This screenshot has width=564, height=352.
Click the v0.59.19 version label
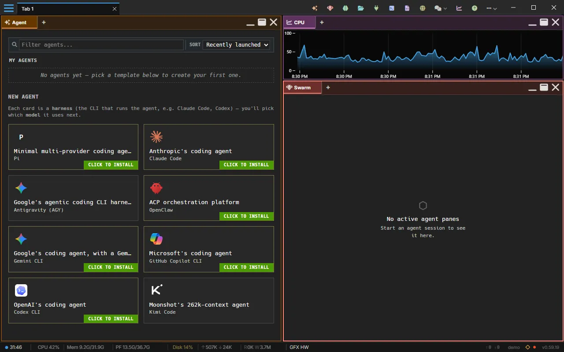[x=551, y=348]
